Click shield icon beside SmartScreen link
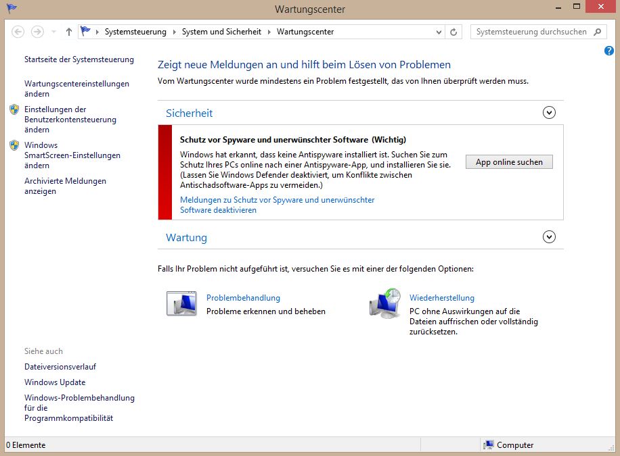620x456 pixels. tap(14, 145)
